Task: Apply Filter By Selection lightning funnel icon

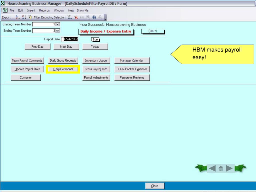Action: point(30,17)
